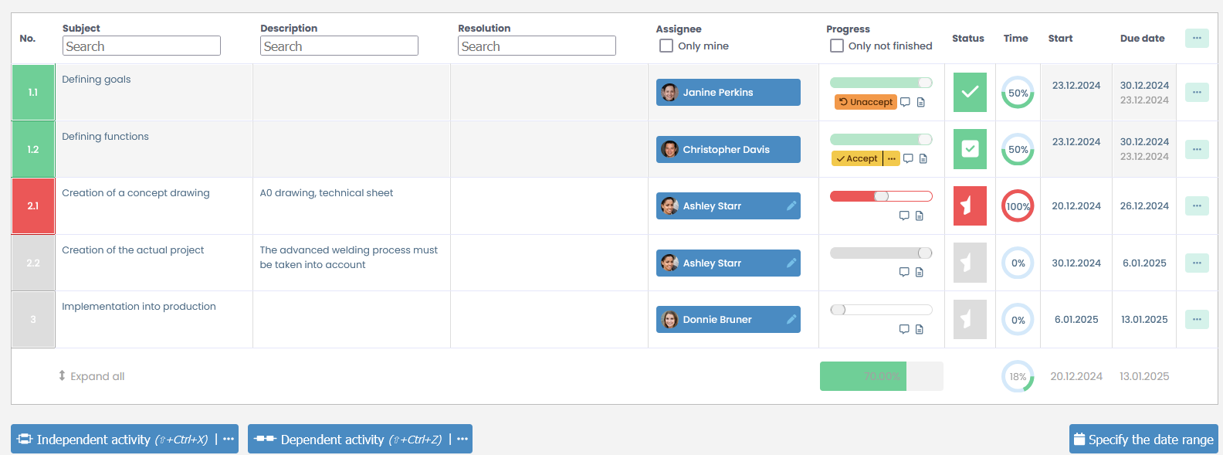
Task: Click the Unaccept button
Action: click(866, 102)
